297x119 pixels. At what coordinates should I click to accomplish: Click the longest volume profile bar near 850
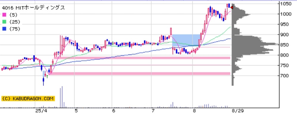[255, 45]
